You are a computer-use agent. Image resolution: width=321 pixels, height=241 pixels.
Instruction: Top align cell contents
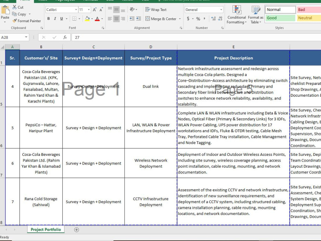(110, 9)
